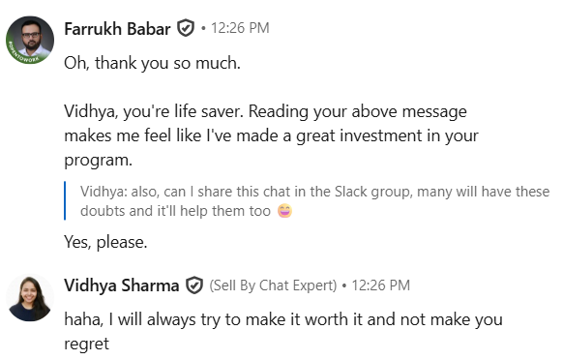Click the 'Oh, thank you so much.' message
The image size is (563, 360).
pyautogui.click(x=152, y=63)
